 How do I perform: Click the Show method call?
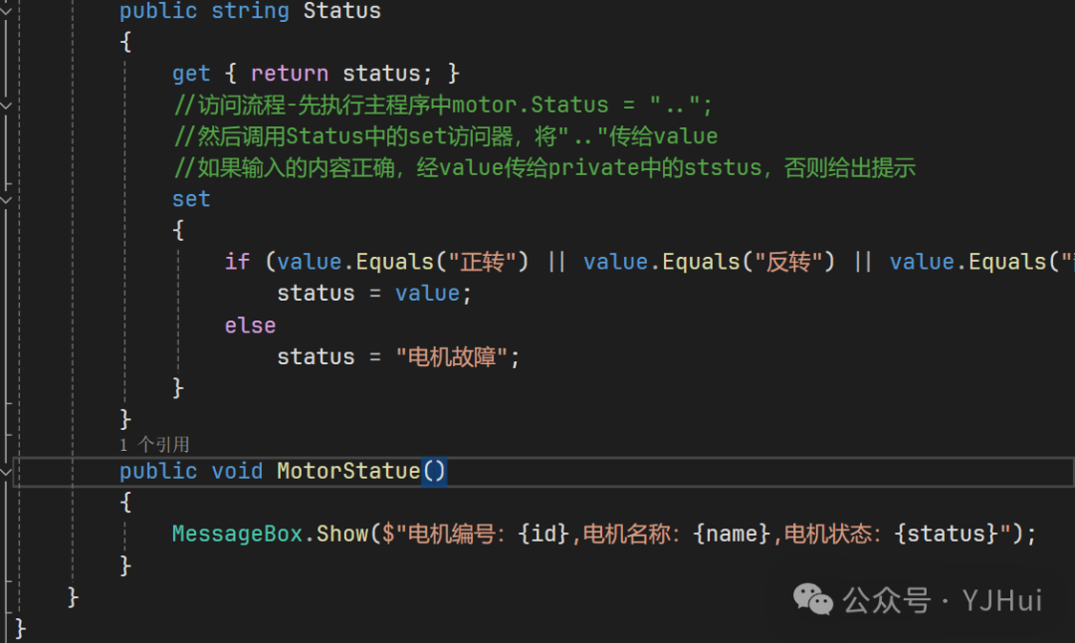pyautogui.click(x=341, y=535)
